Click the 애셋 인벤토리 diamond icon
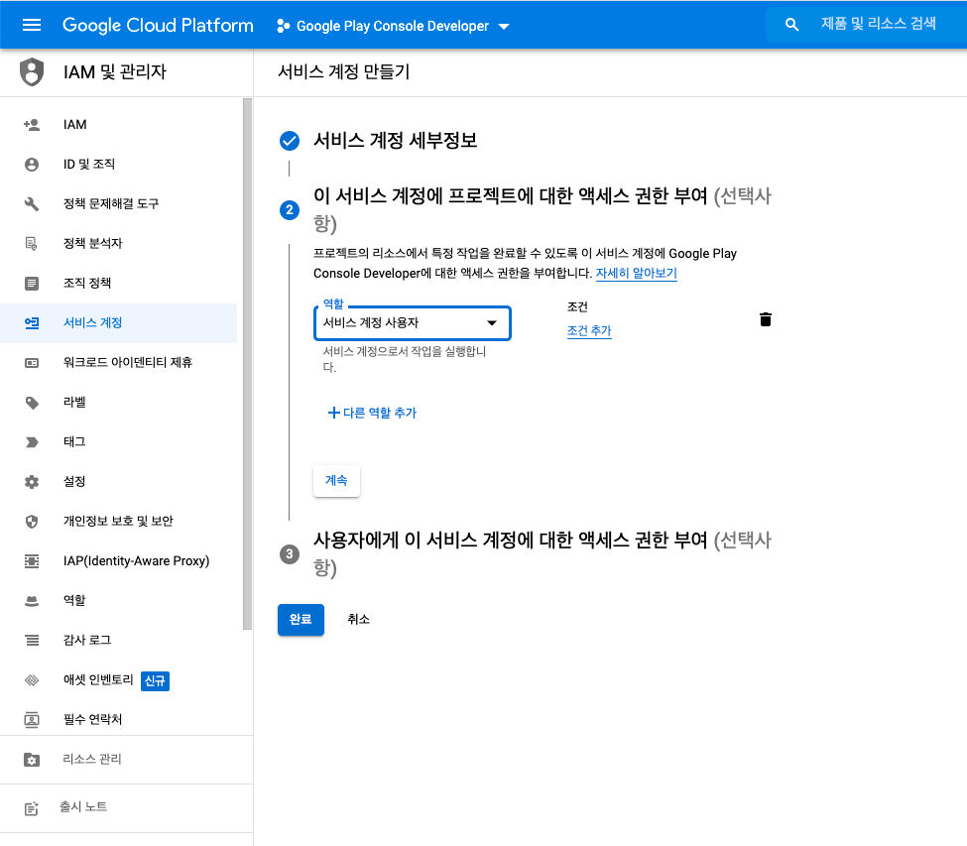 (x=32, y=680)
